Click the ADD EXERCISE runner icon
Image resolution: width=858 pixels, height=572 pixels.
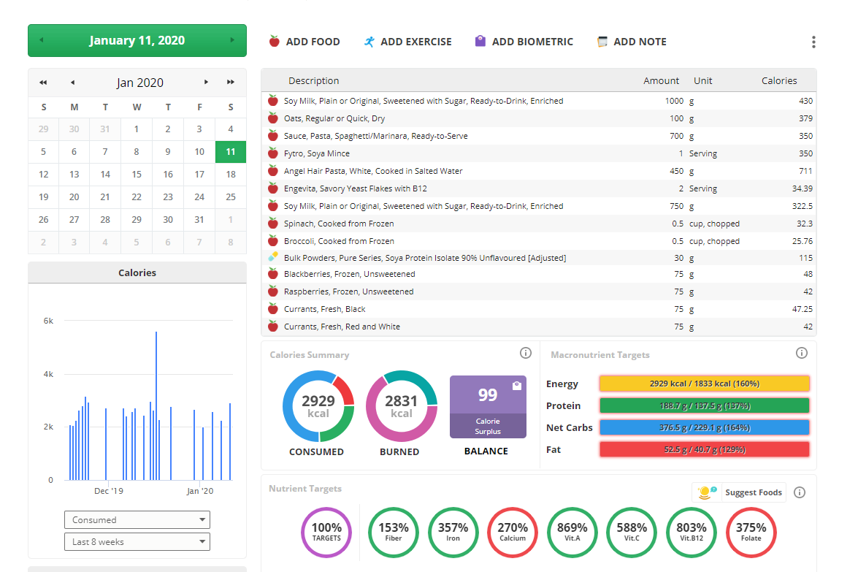369,42
